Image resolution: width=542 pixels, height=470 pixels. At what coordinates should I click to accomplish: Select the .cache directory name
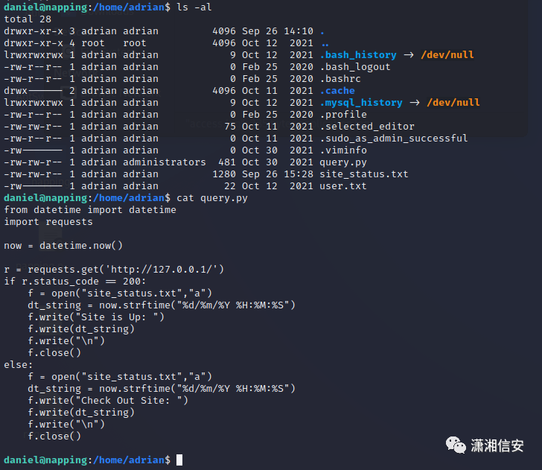[337, 91]
